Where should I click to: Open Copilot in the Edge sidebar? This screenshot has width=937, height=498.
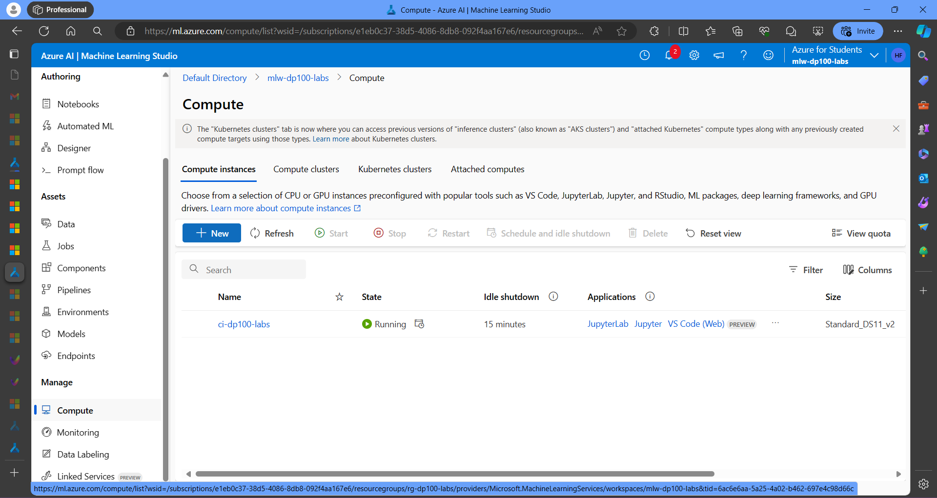923,31
